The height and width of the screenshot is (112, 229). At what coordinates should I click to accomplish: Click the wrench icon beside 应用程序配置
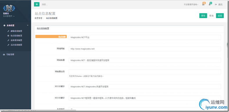point(8,40)
